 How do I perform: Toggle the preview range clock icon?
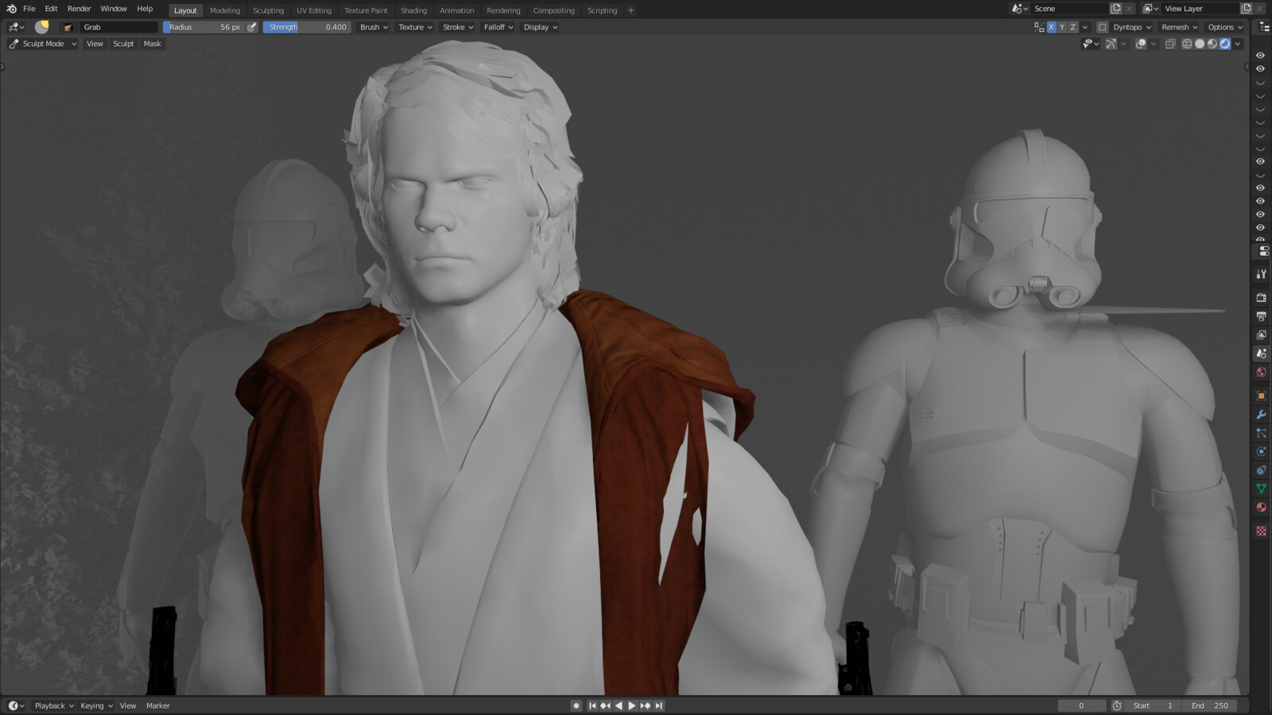click(x=1117, y=705)
